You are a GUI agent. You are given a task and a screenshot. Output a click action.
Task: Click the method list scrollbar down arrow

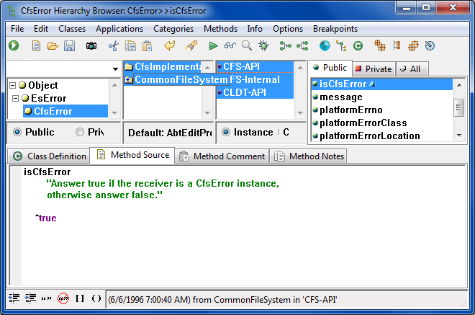pyautogui.click(x=458, y=136)
